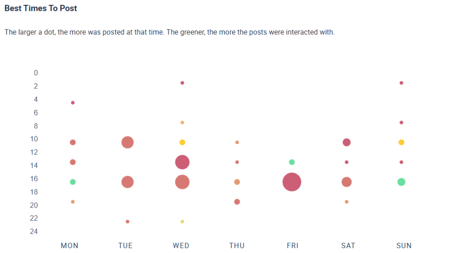This screenshot has width=459, height=253.
Task: Select the green dot in Monday column
Action: click(x=73, y=182)
